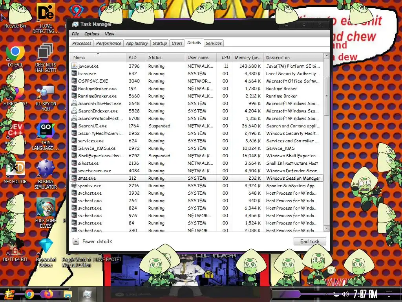
Task: Open the notification center icon
Action: coord(389,294)
